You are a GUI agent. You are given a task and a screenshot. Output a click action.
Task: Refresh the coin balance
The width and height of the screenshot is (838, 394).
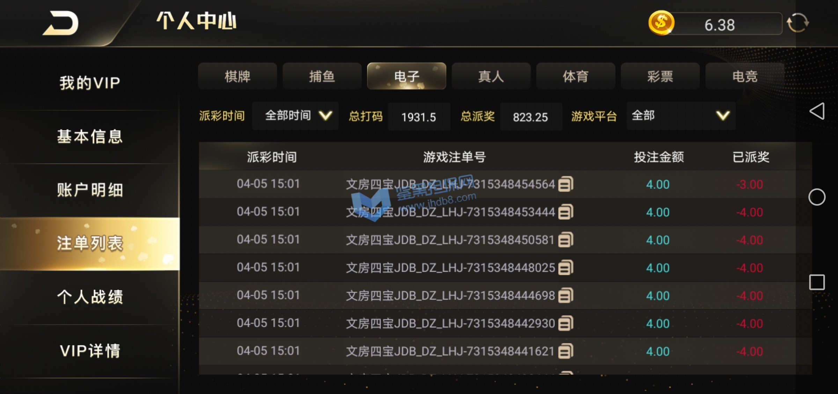[x=797, y=23]
